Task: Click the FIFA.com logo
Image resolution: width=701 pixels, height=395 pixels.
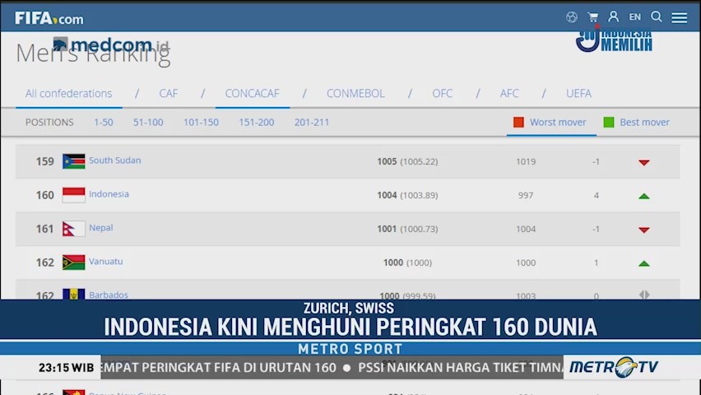Action: click(49, 18)
